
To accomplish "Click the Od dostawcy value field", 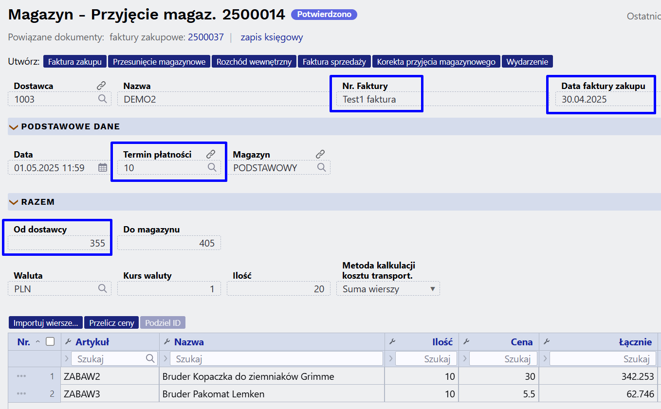I will point(59,243).
